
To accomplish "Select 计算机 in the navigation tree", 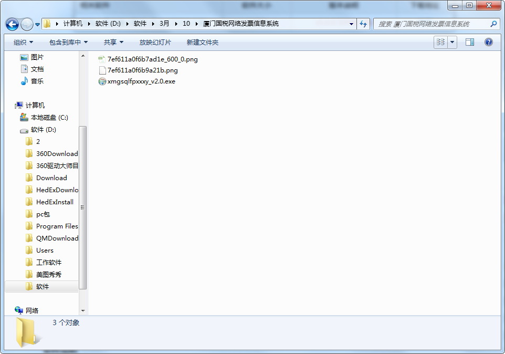I will coord(35,106).
